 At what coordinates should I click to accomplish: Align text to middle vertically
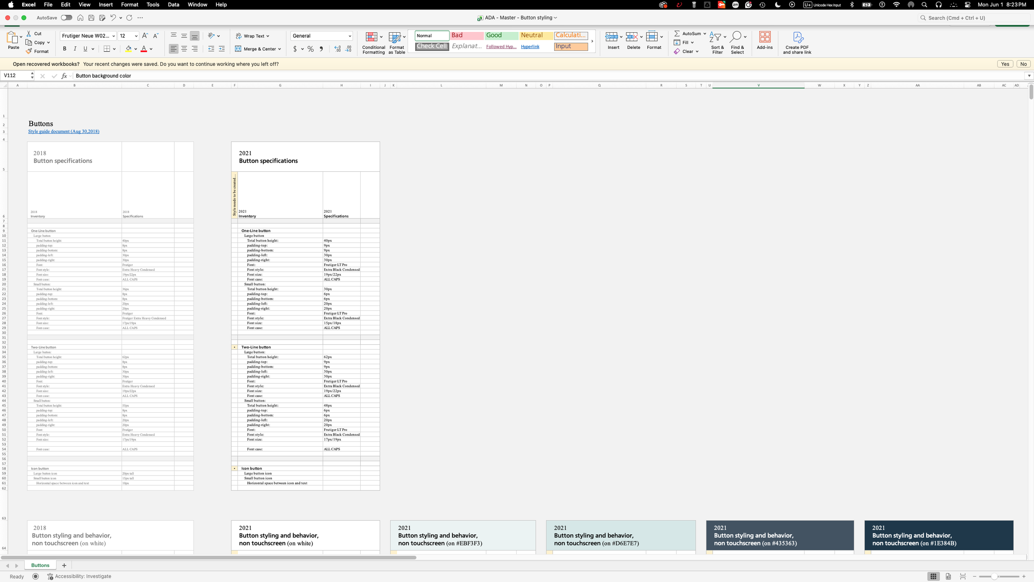(184, 36)
